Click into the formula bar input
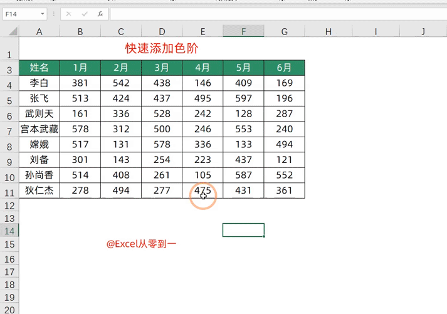 point(278,14)
